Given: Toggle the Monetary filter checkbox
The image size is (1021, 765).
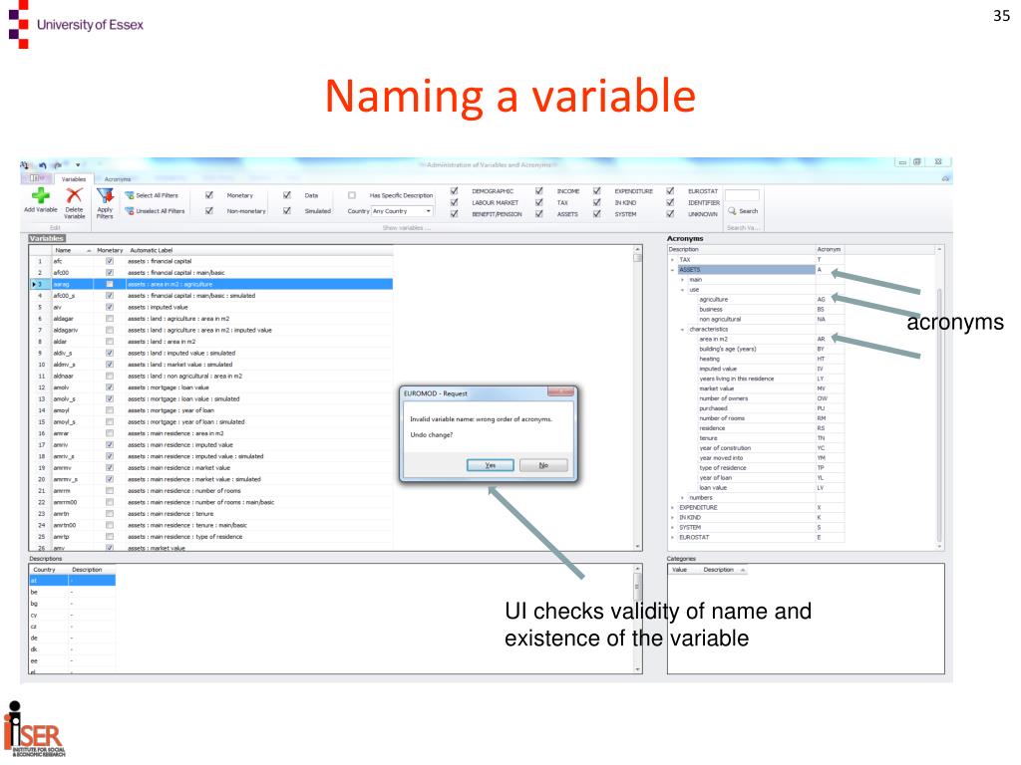Looking at the screenshot, I should coord(209,195).
